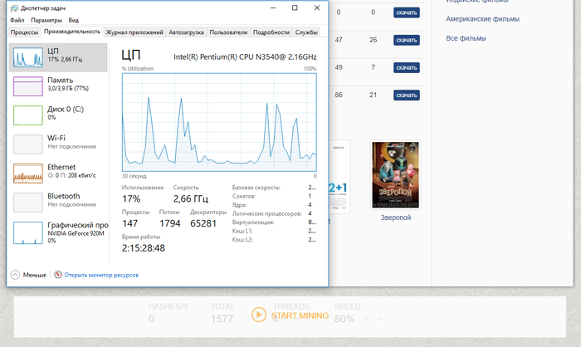
Task: Select the Ethernet activity graph icon
Action: pyautogui.click(x=27, y=173)
